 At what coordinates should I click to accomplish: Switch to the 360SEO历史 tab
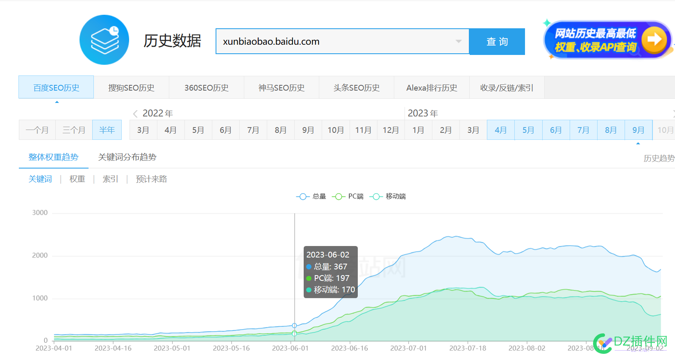207,88
